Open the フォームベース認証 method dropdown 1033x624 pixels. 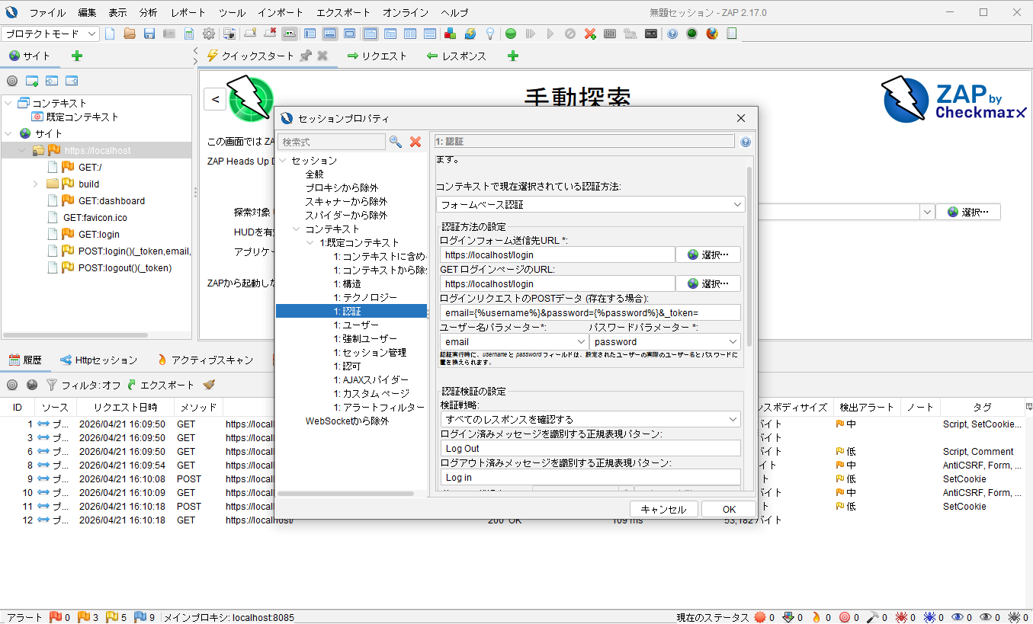pos(591,204)
